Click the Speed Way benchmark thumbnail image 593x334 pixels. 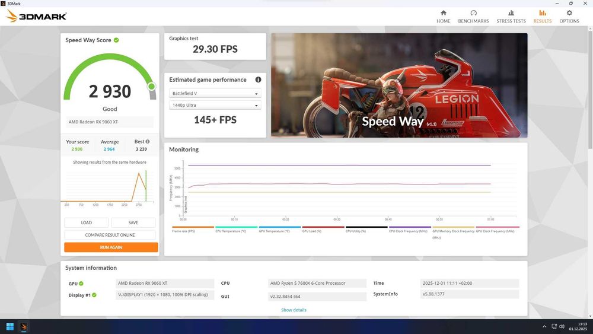pyautogui.click(x=399, y=85)
